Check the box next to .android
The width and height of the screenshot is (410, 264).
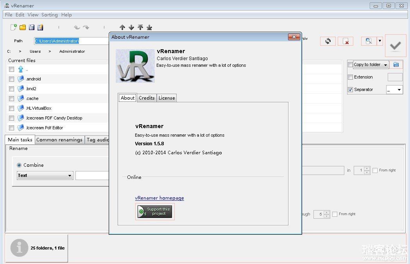tap(11, 79)
